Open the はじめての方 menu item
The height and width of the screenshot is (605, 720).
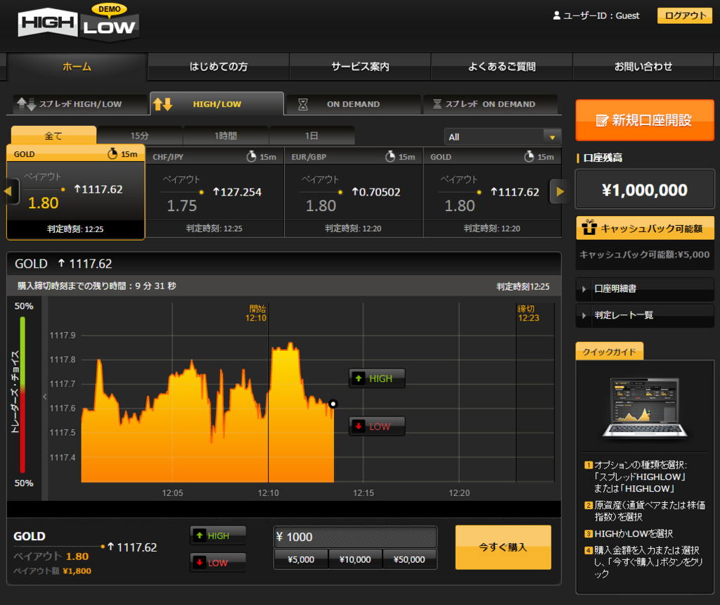click(219, 67)
